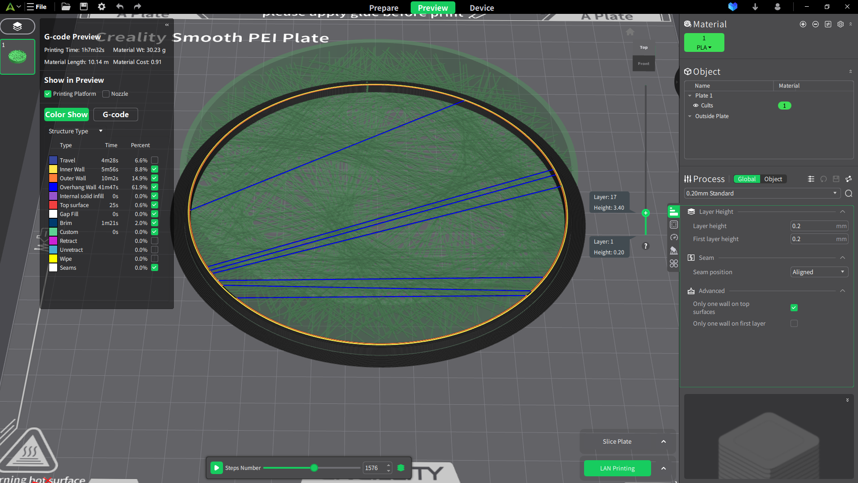Play the G-code steps animation
Screen dimensions: 858x483
pos(217,468)
